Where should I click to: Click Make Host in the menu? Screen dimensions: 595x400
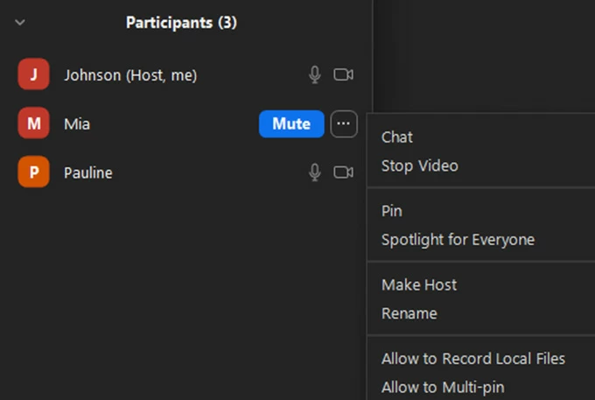pyautogui.click(x=419, y=284)
